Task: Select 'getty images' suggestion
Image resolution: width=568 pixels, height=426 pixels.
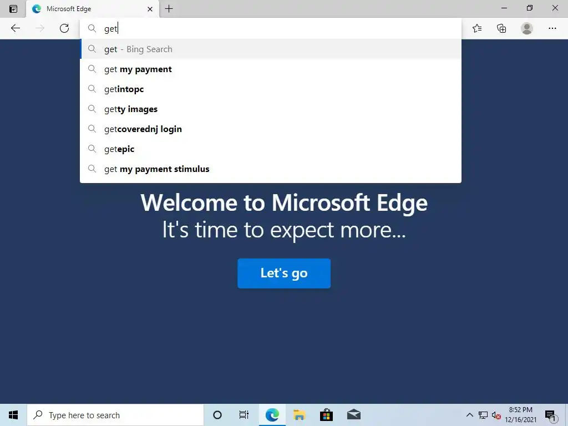Action: pos(271,109)
